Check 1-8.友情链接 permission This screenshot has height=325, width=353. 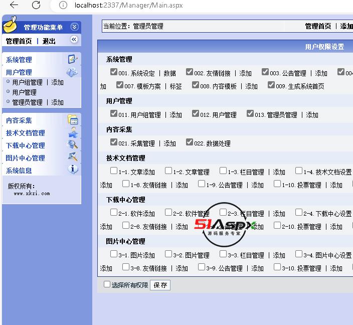[126, 184]
